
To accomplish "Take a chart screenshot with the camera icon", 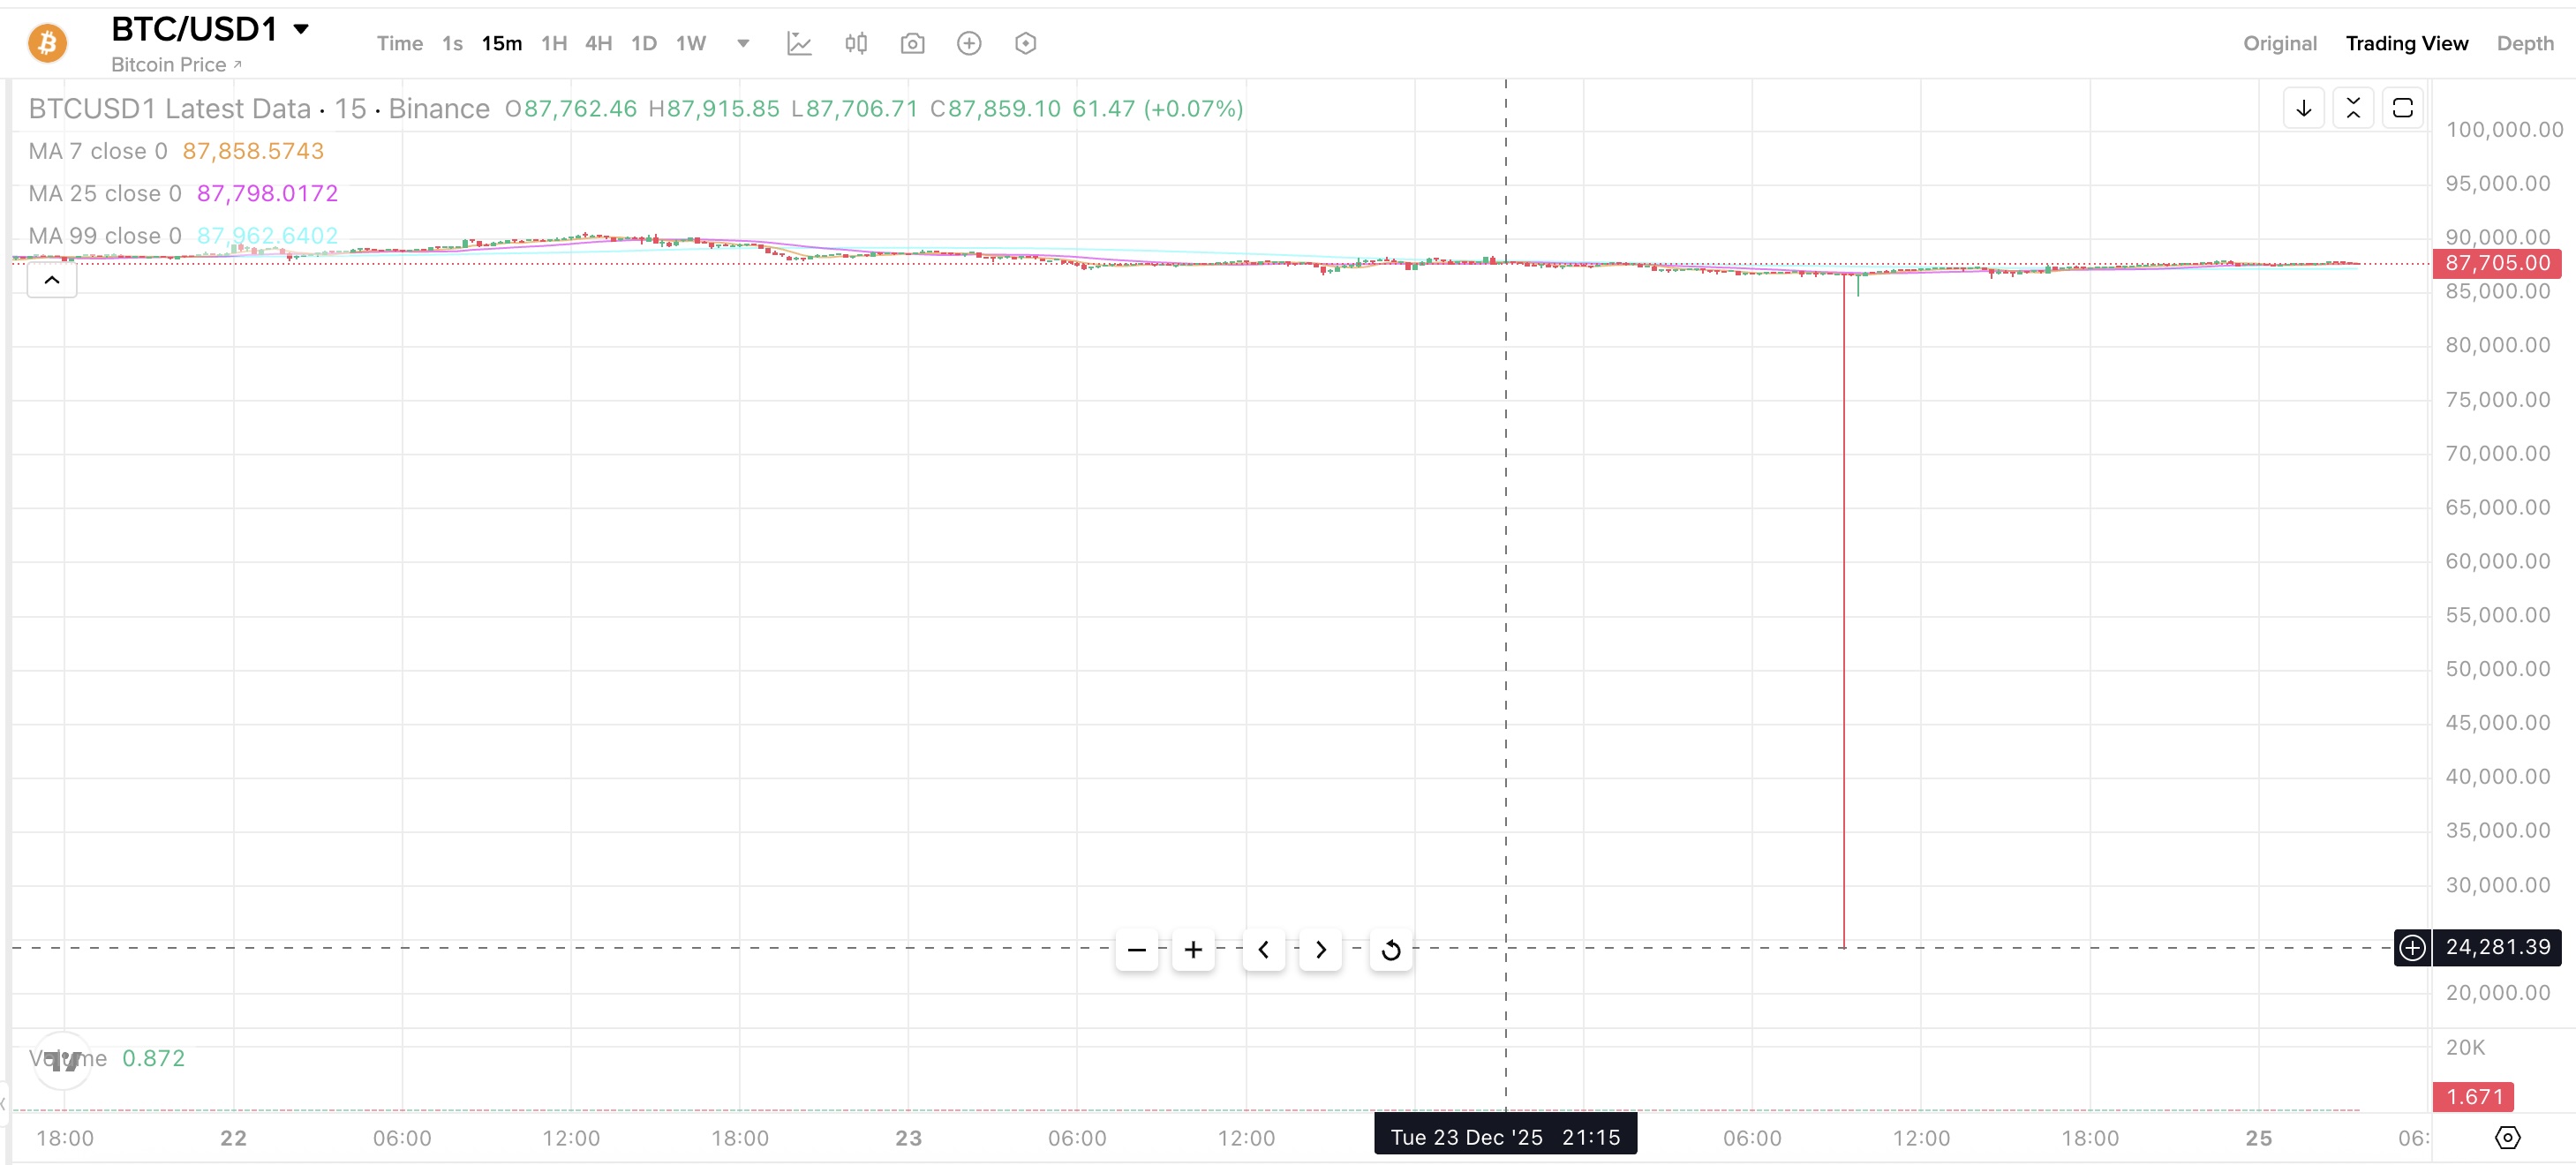I will click(x=912, y=43).
